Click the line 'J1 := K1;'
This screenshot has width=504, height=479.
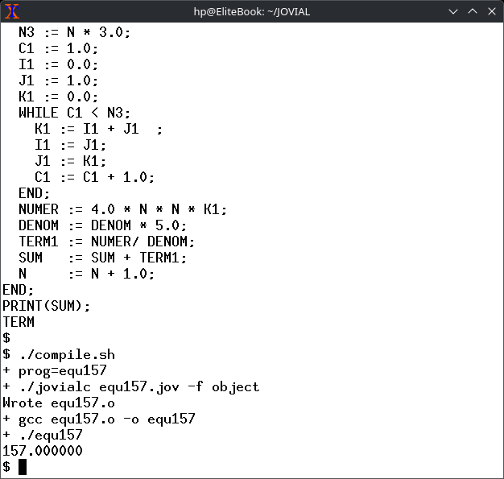point(70,161)
